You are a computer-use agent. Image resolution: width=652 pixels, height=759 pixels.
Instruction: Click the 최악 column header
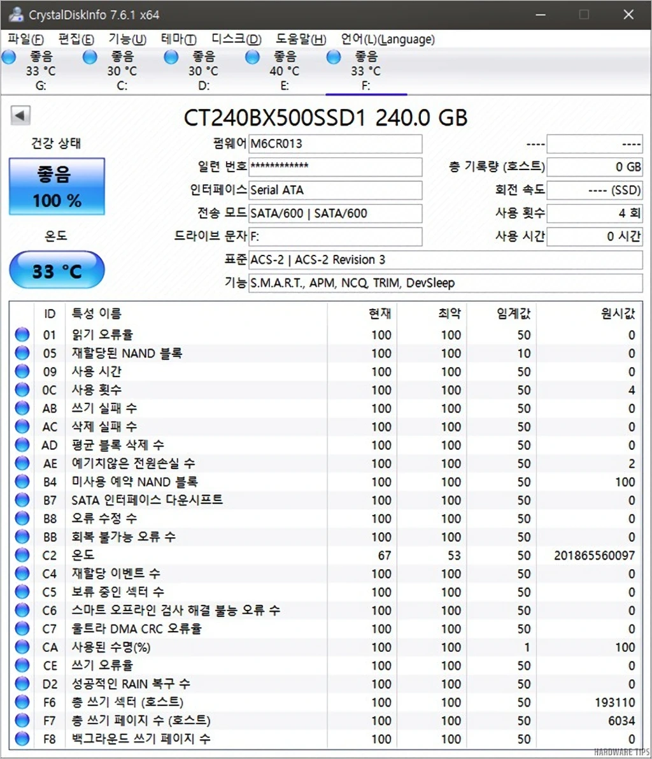(450, 314)
